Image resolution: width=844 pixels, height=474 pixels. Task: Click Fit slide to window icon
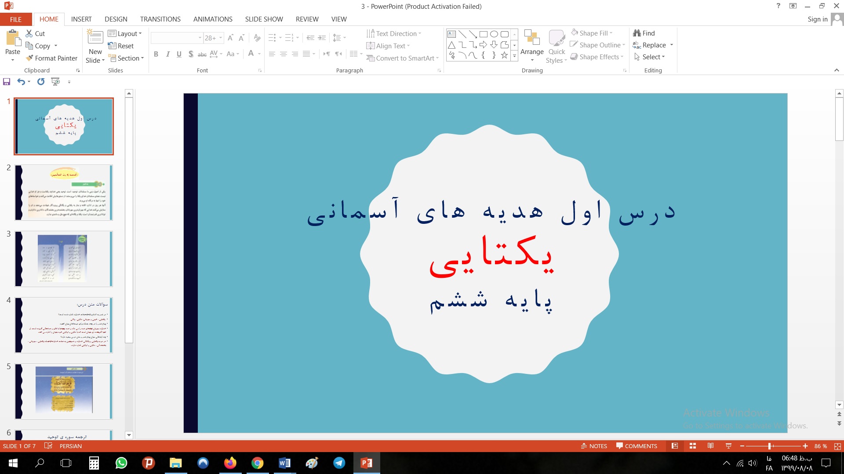coord(837,446)
